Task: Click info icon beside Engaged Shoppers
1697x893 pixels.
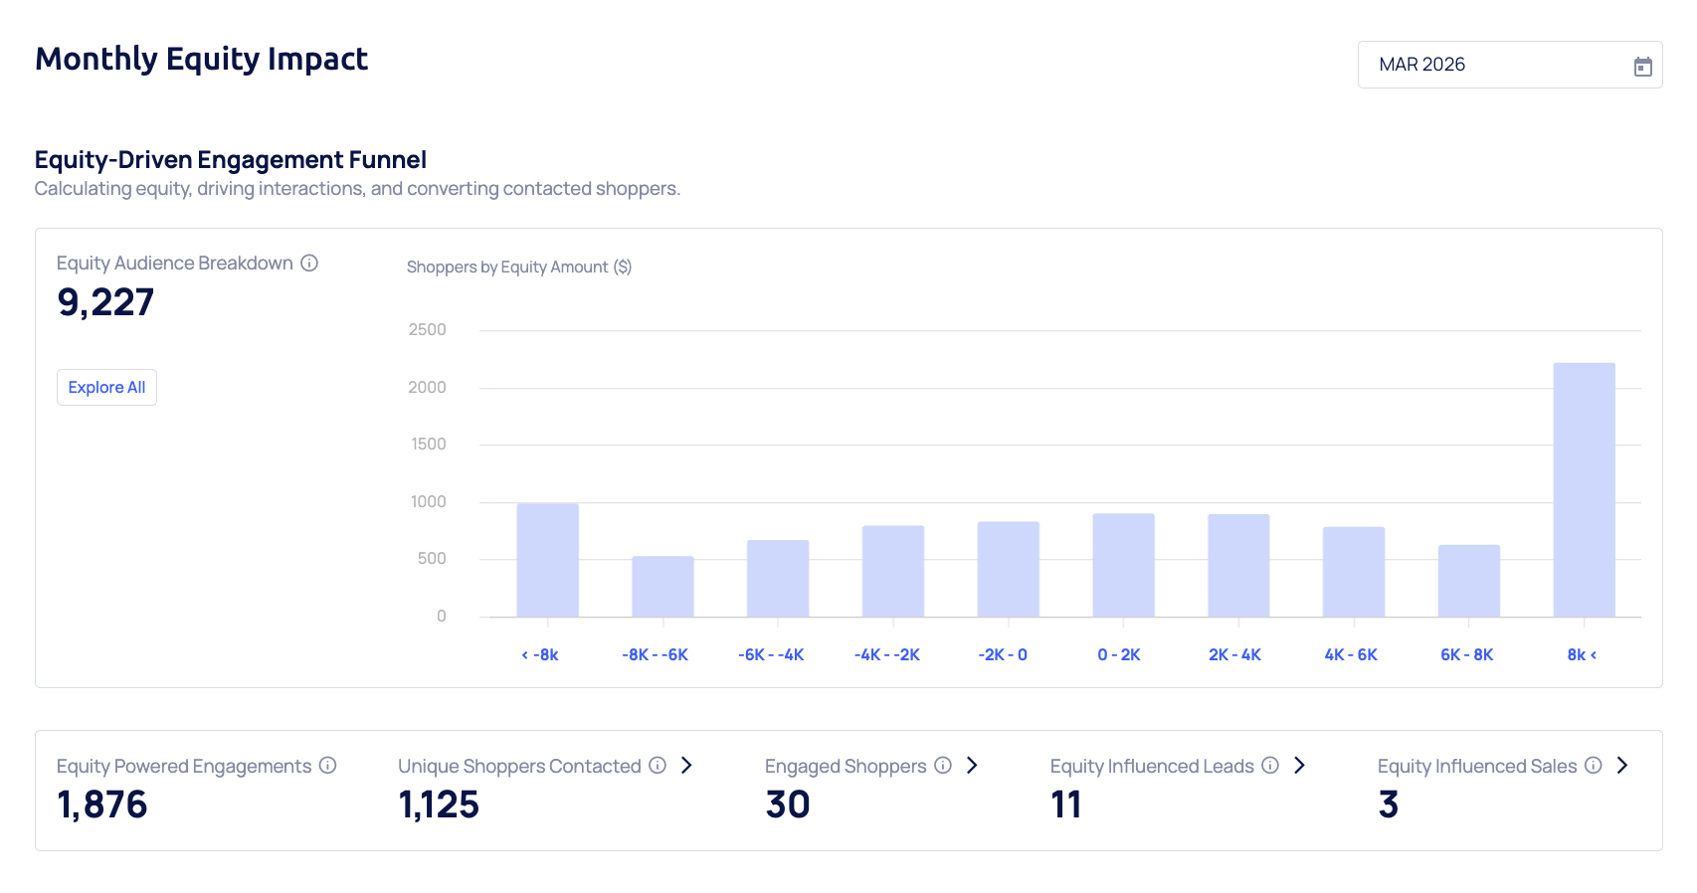Action: click(x=942, y=765)
